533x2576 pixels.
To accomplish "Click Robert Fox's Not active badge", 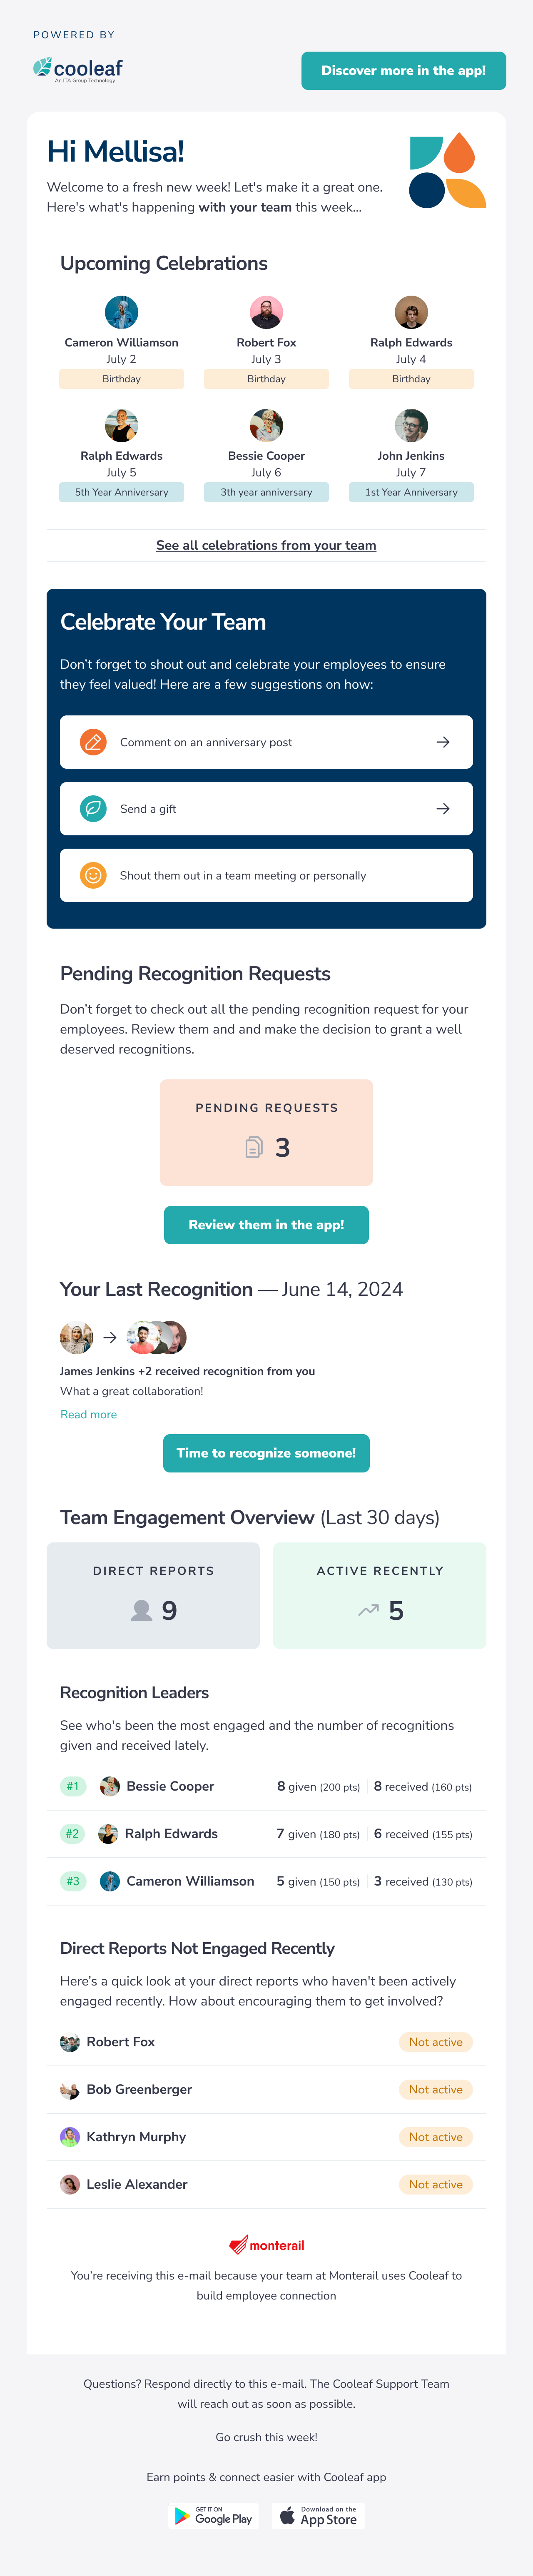I will click(x=435, y=2042).
